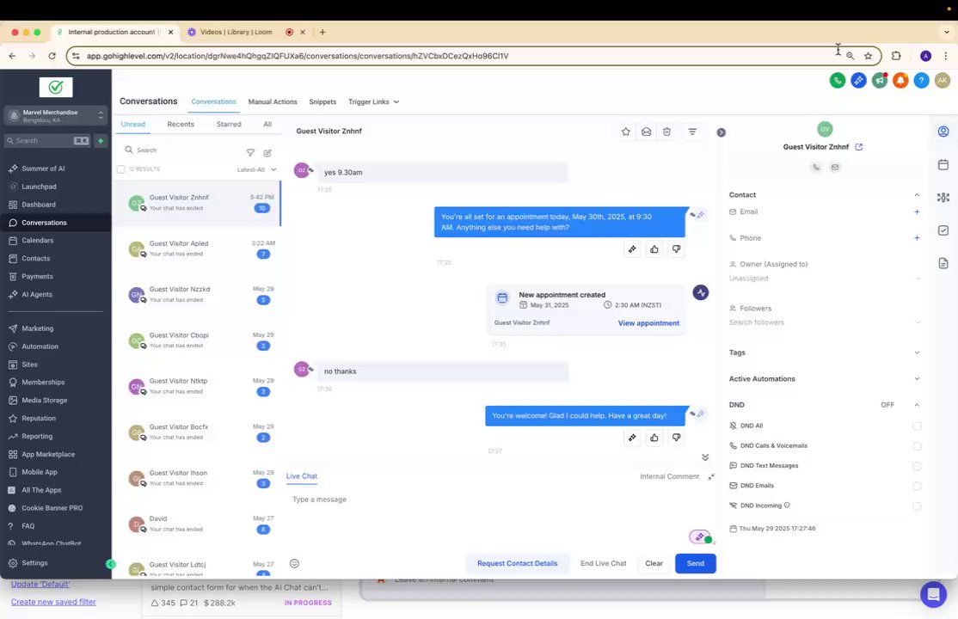
Task: Thumbs up the 'You're welcome' message
Action: (654, 438)
